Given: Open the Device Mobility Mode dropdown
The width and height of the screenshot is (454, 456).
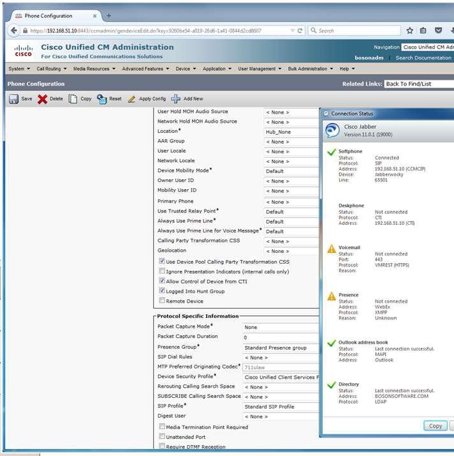Looking at the screenshot, I should [x=291, y=171].
